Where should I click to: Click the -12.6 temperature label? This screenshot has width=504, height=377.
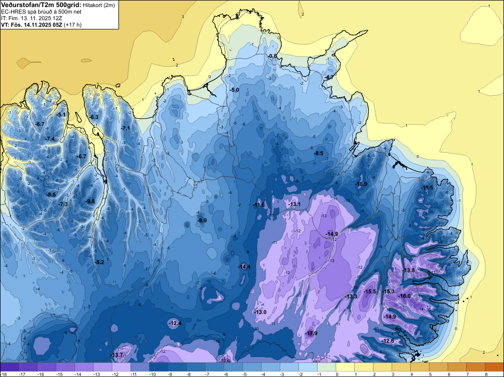(388, 341)
